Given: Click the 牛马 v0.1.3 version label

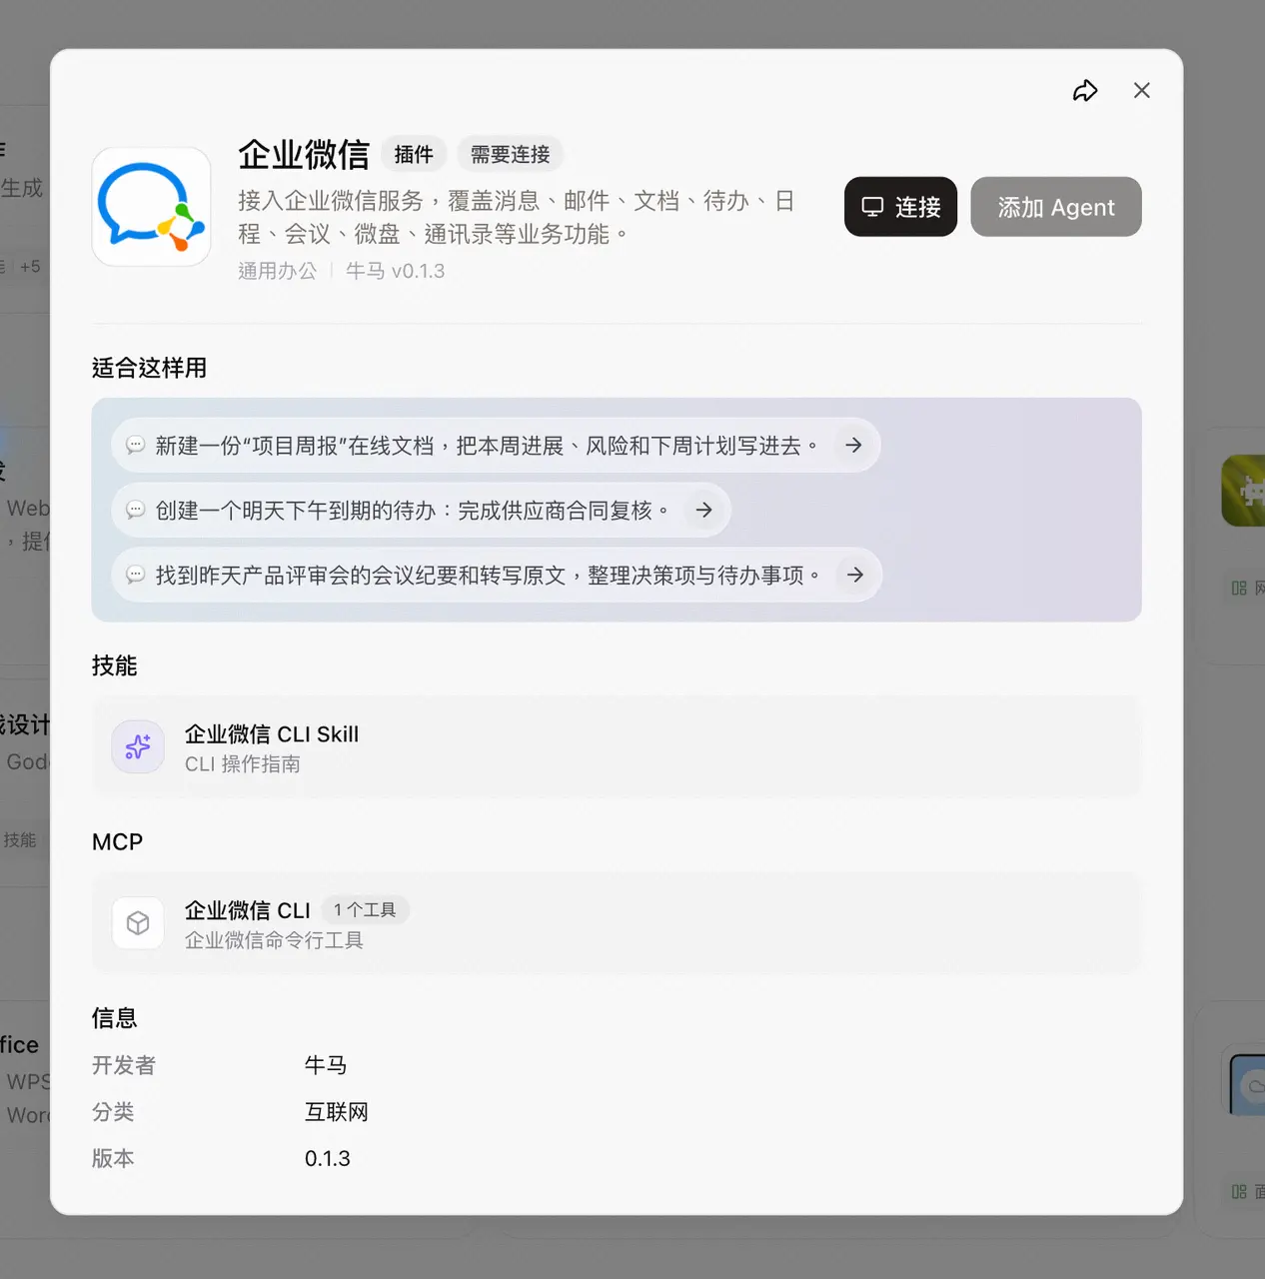Looking at the screenshot, I should (396, 271).
